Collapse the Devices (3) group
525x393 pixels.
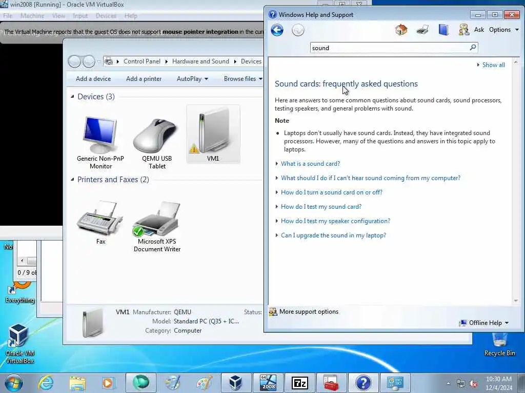pyautogui.click(x=72, y=97)
